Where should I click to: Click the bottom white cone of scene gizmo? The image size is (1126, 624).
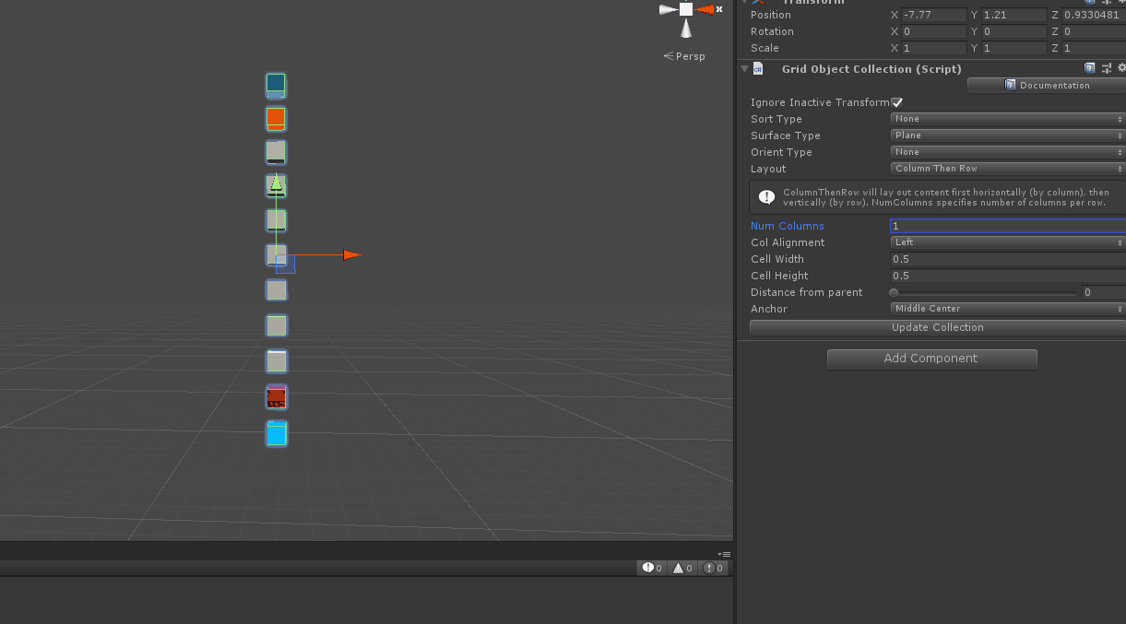click(x=686, y=29)
